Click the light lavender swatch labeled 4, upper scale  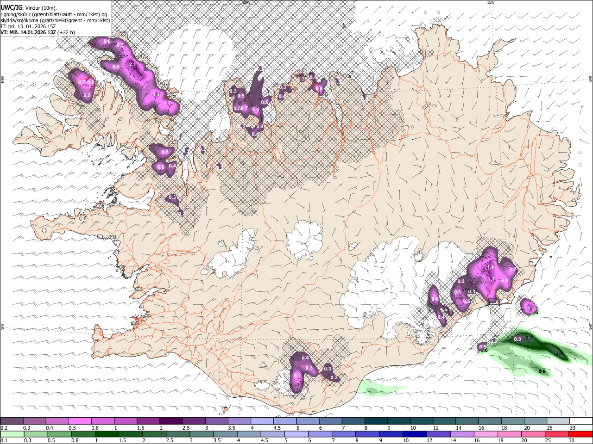tap(261, 421)
